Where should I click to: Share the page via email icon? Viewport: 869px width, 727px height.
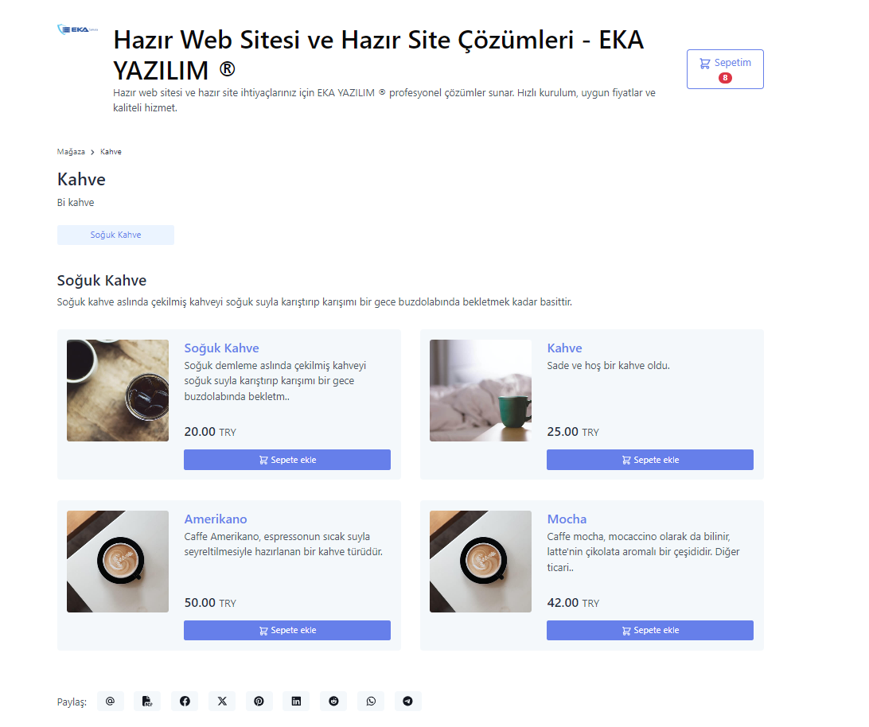[x=111, y=701]
